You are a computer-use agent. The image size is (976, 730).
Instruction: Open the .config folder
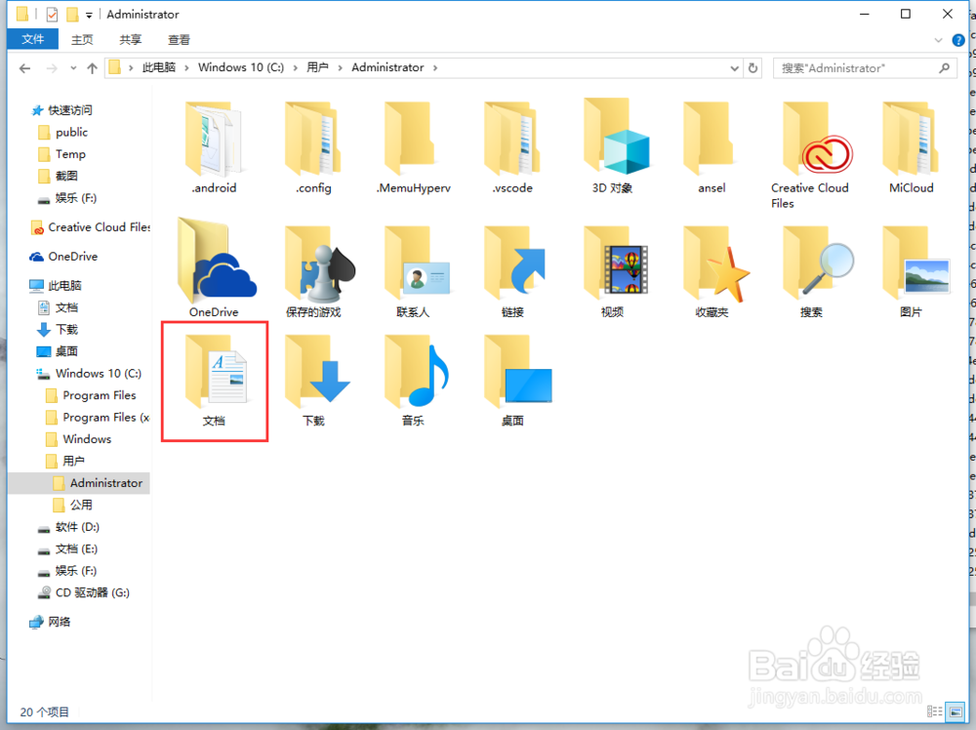click(x=313, y=147)
